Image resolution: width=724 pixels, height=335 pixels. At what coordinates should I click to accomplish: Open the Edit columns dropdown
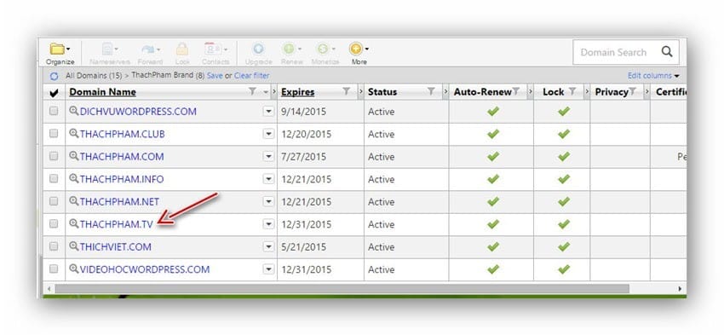(x=653, y=75)
